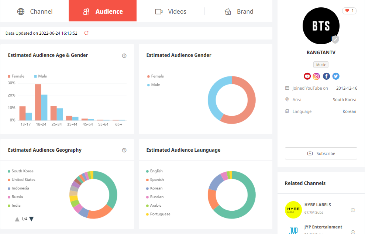Toggle India in geography legend
The image size is (365, 234).
point(14,206)
